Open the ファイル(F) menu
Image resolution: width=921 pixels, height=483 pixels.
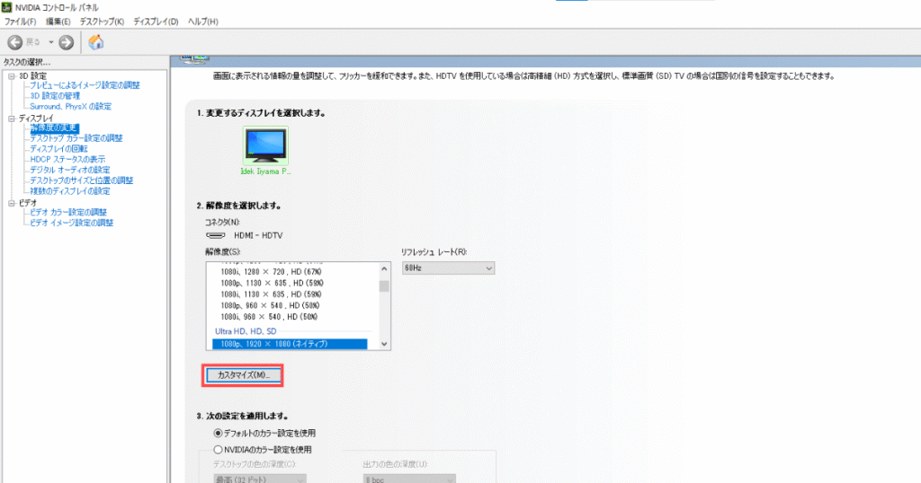pyautogui.click(x=21, y=22)
